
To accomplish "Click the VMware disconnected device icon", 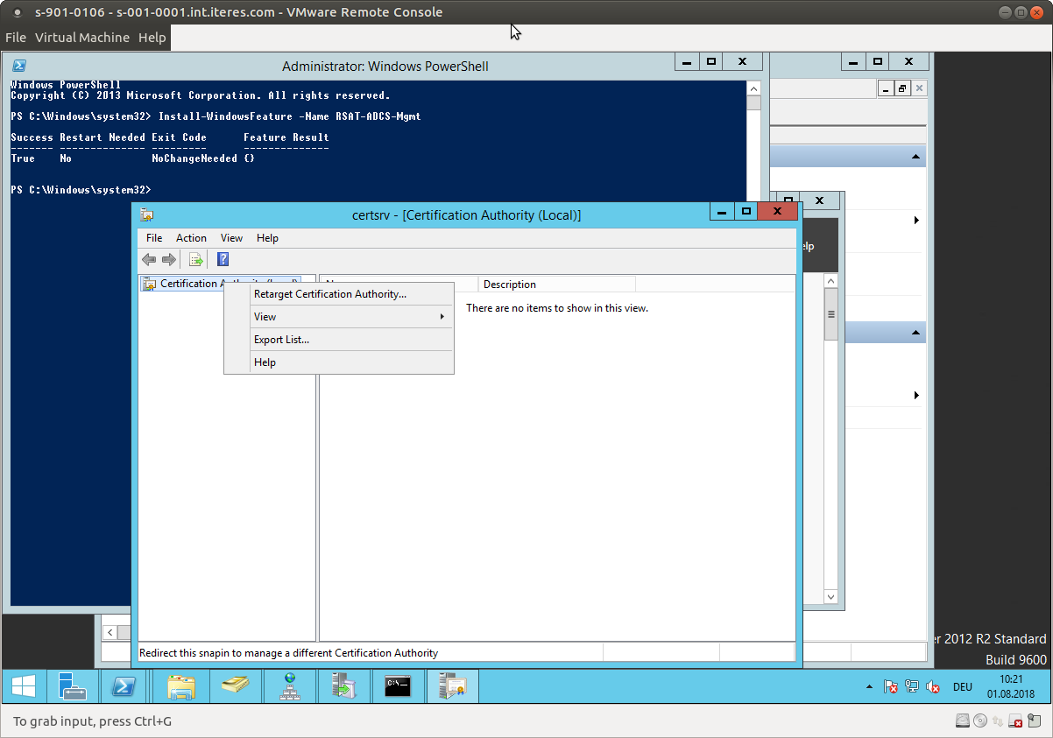I will [x=1015, y=721].
